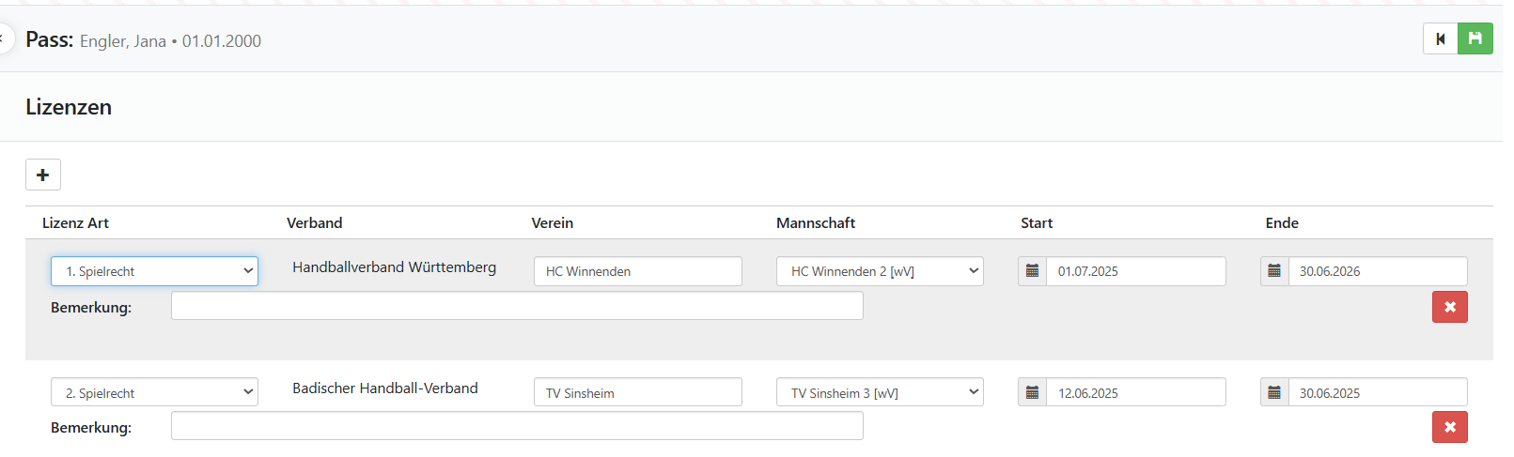Click the HC Winnenden club field

click(637, 271)
